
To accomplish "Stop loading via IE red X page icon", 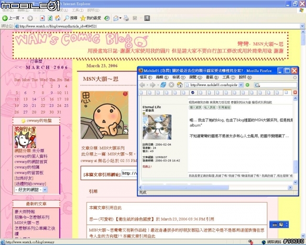I will (43, 18).
